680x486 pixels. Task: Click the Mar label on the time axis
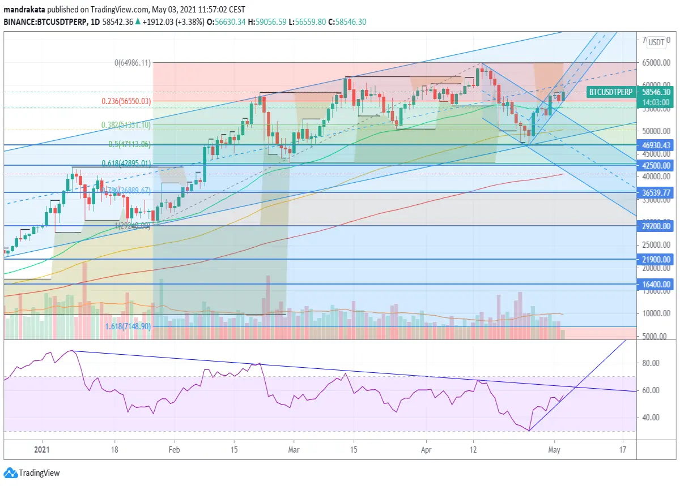tap(294, 450)
